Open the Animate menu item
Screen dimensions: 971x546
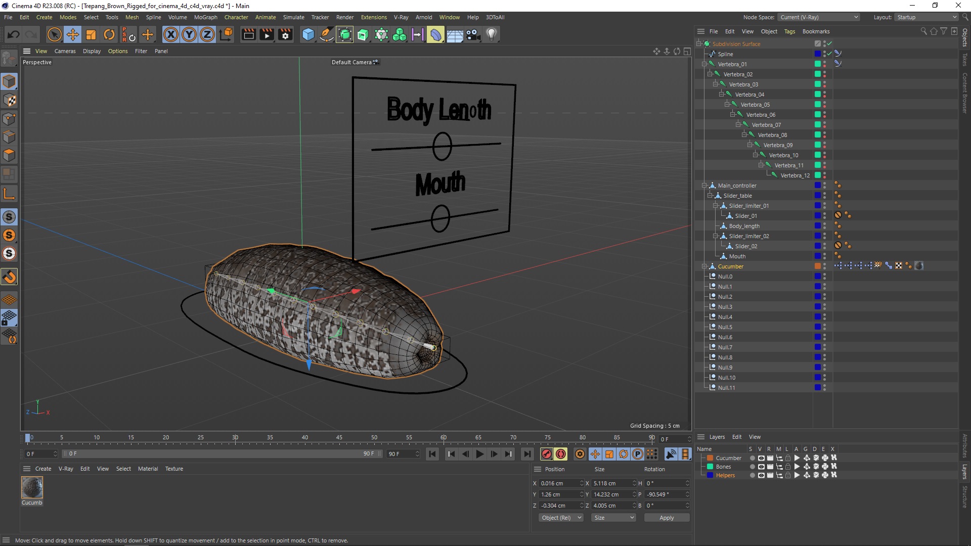click(x=266, y=17)
